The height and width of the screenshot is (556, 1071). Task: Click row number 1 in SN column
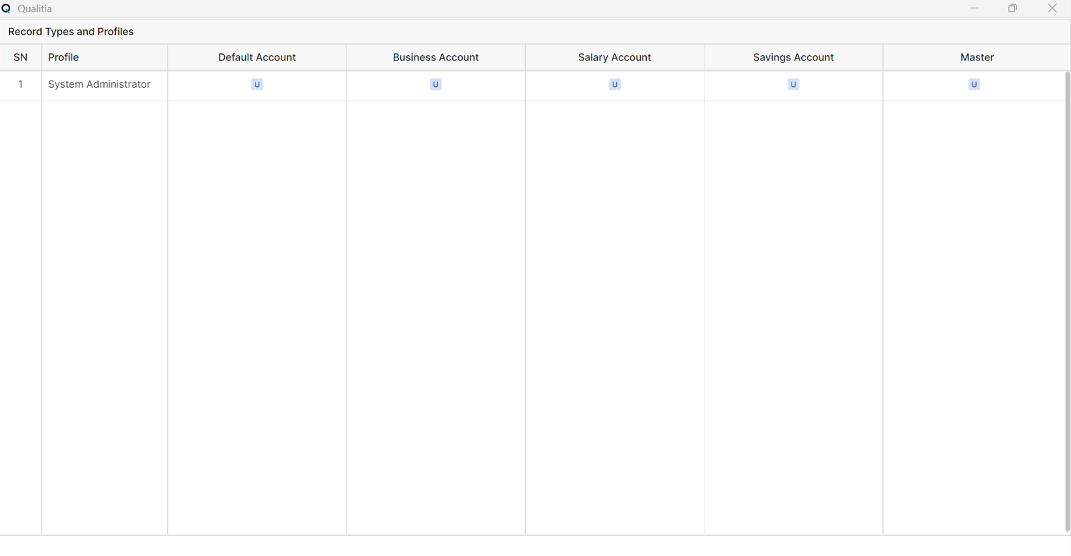(21, 84)
